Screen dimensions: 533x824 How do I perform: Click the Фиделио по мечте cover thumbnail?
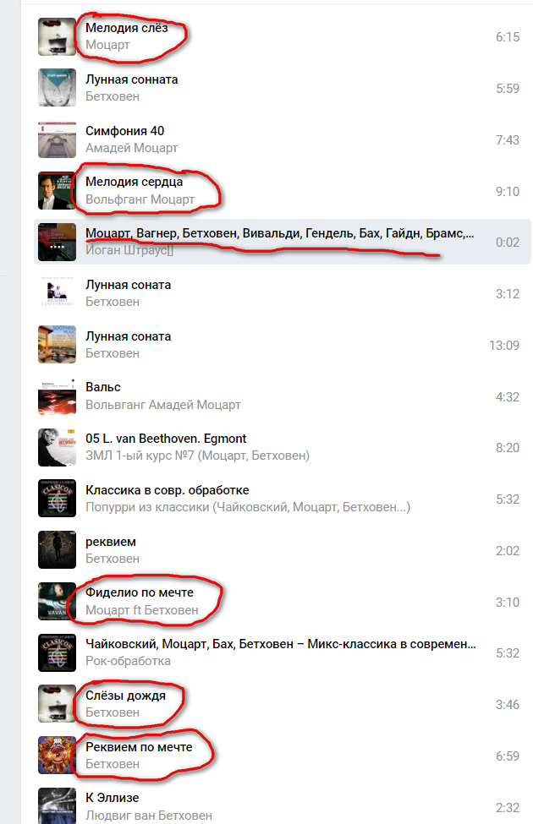click(57, 602)
